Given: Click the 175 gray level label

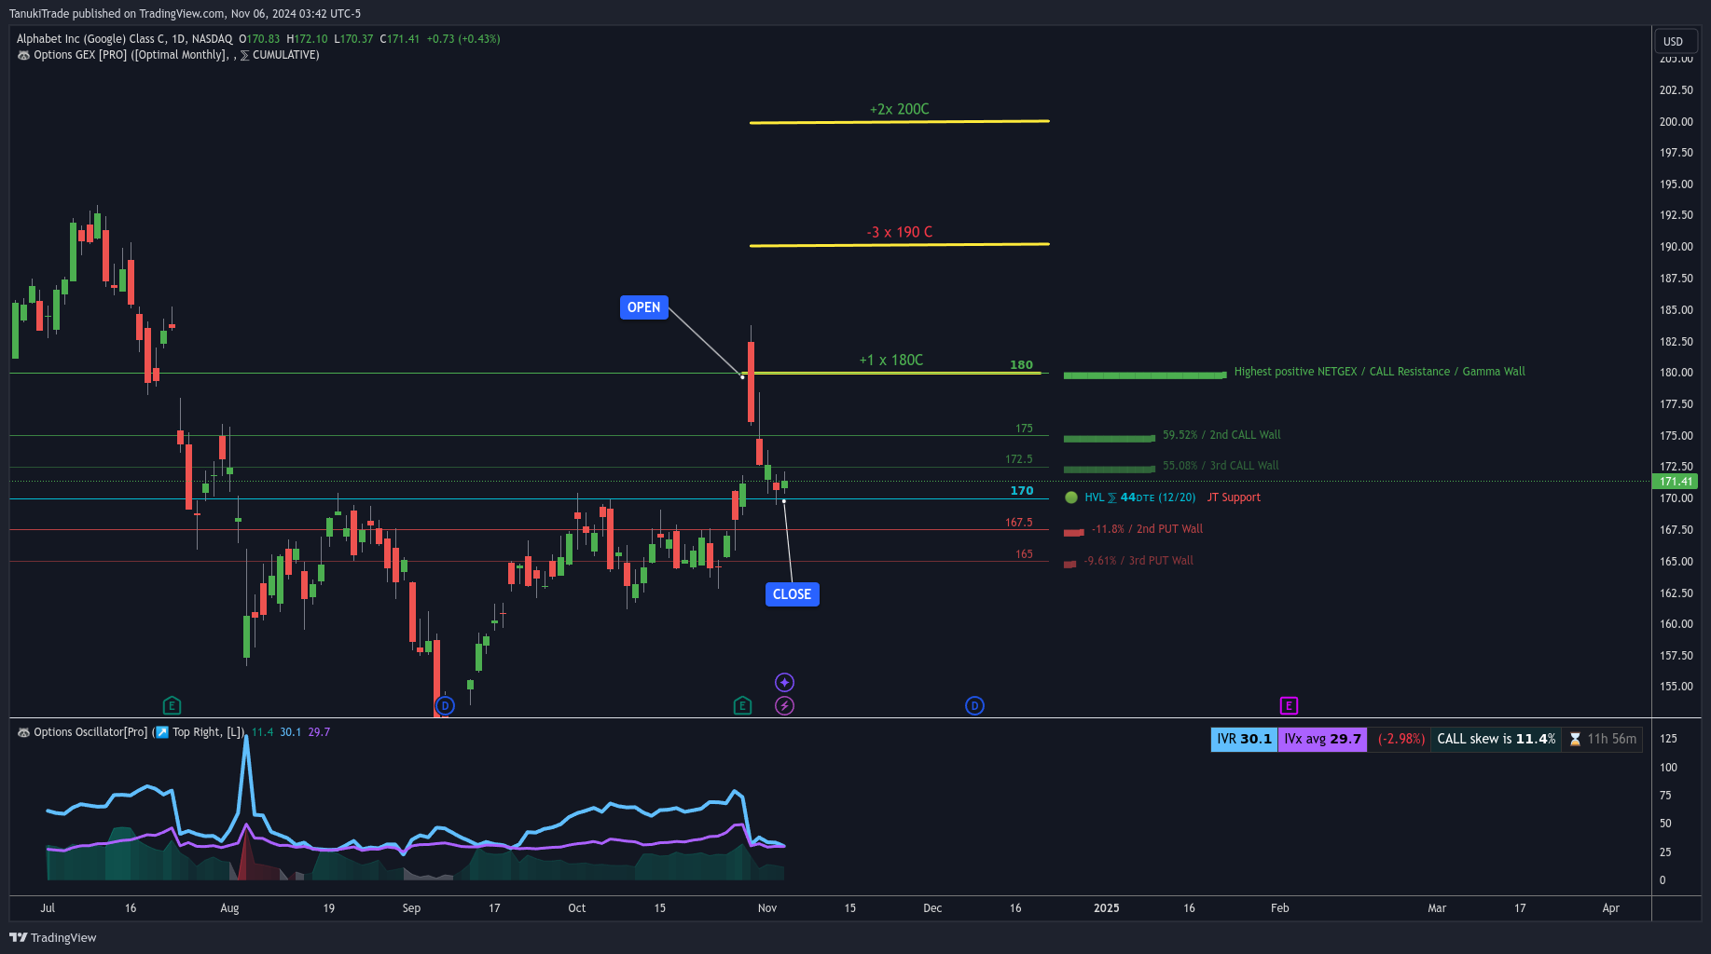Looking at the screenshot, I should [1024, 429].
